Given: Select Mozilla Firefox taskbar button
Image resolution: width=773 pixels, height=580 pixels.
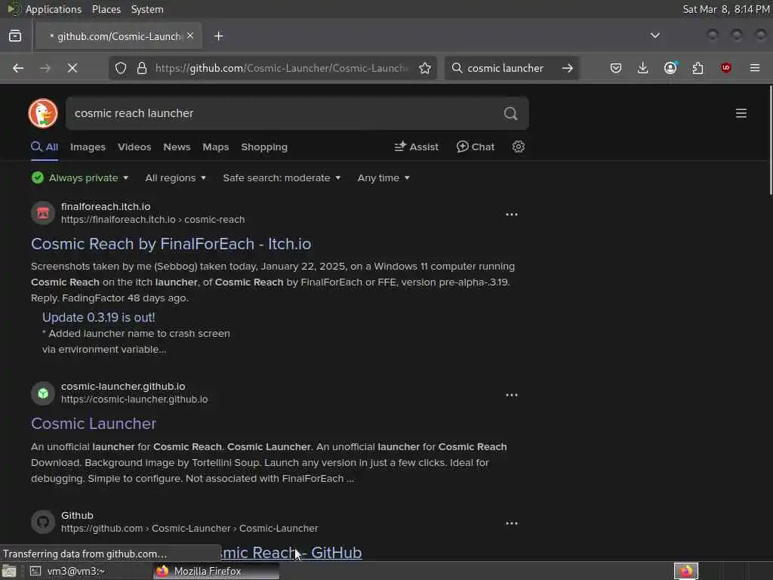Looking at the screenshot, I should 215,571.
